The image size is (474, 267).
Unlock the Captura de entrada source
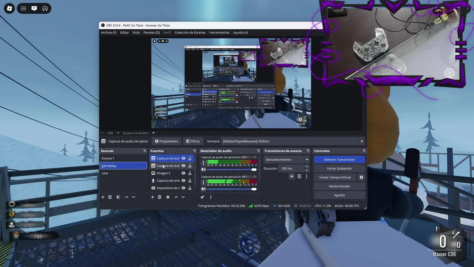(x=190, y=181)
